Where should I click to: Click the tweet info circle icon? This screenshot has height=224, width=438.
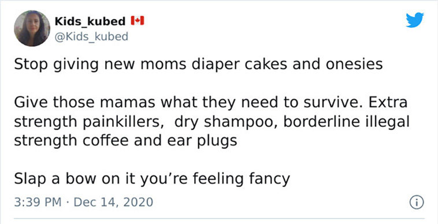tap(417, 202)
